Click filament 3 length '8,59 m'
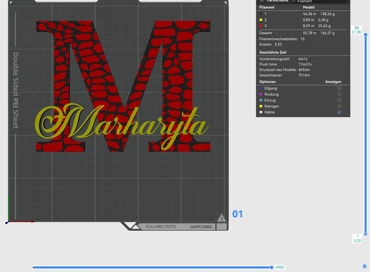Viewport: 370px width, 272px height. coord(309,26)
